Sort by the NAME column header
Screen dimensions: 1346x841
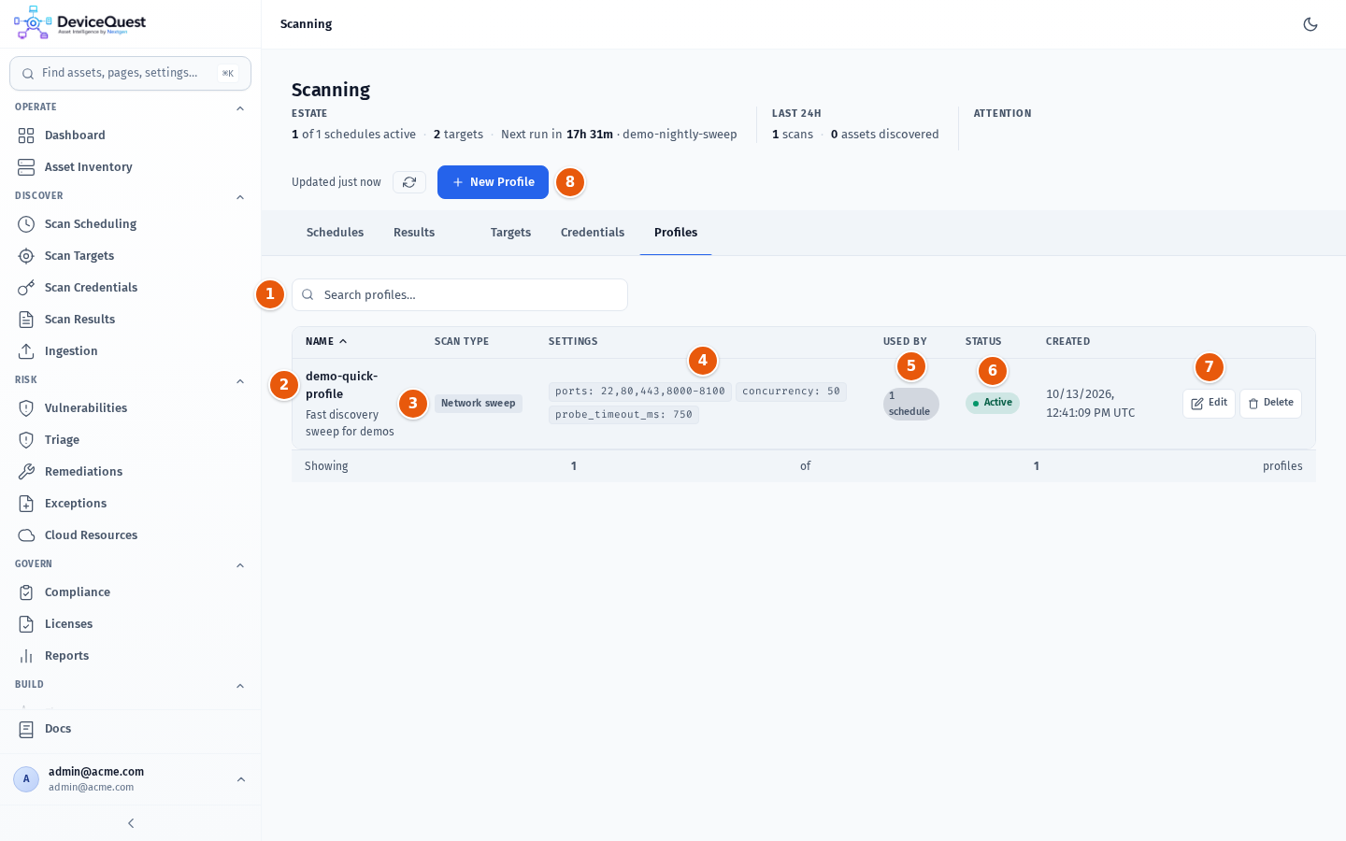tap(326, 342)
